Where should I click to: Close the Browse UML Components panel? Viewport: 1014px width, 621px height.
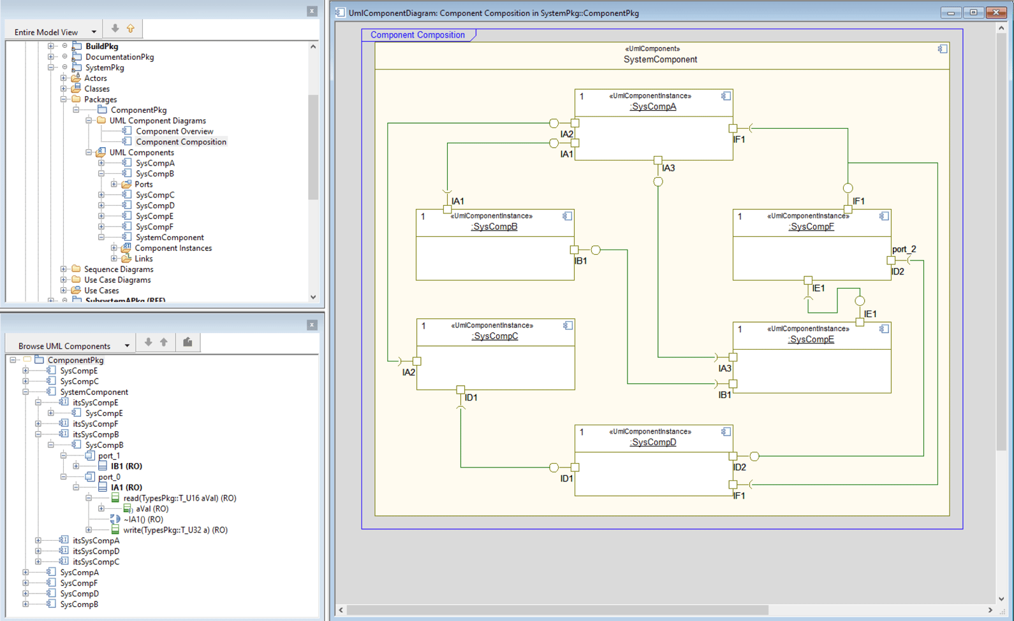pos(312,325)
